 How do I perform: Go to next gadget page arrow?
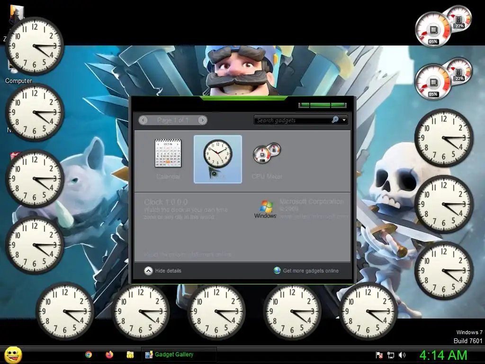pyautogui.click(x=203, y=120)
